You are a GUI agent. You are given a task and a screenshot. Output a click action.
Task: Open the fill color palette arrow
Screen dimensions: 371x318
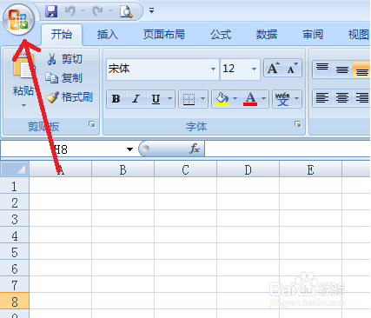pos(235,99)
